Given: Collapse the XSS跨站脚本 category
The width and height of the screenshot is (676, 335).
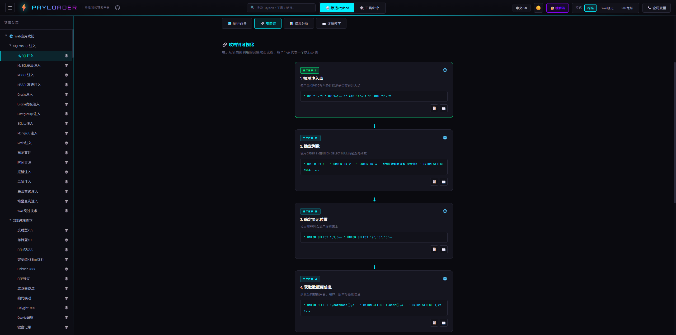Looking at the screenshot, I should click(10, 220).
